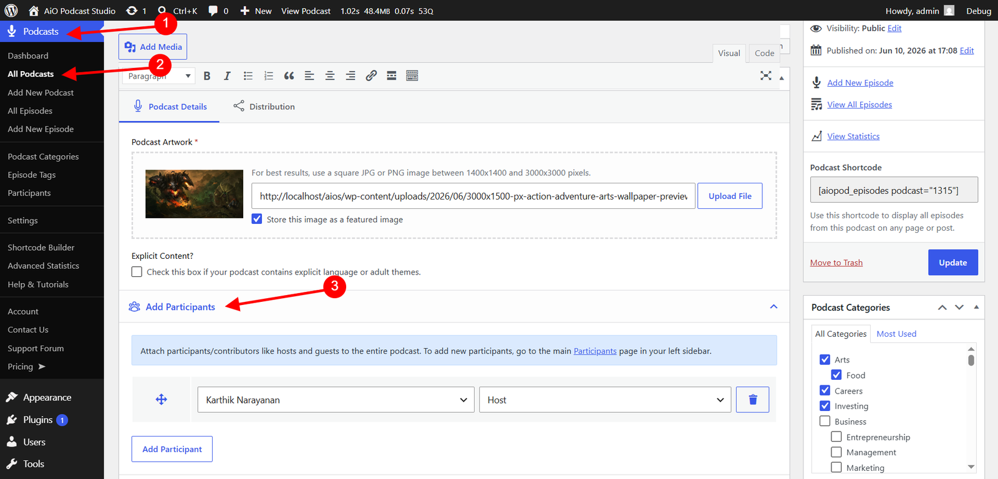998x479 pixels.
Task: Move Podcast Categories panel down
Action: 959,307
